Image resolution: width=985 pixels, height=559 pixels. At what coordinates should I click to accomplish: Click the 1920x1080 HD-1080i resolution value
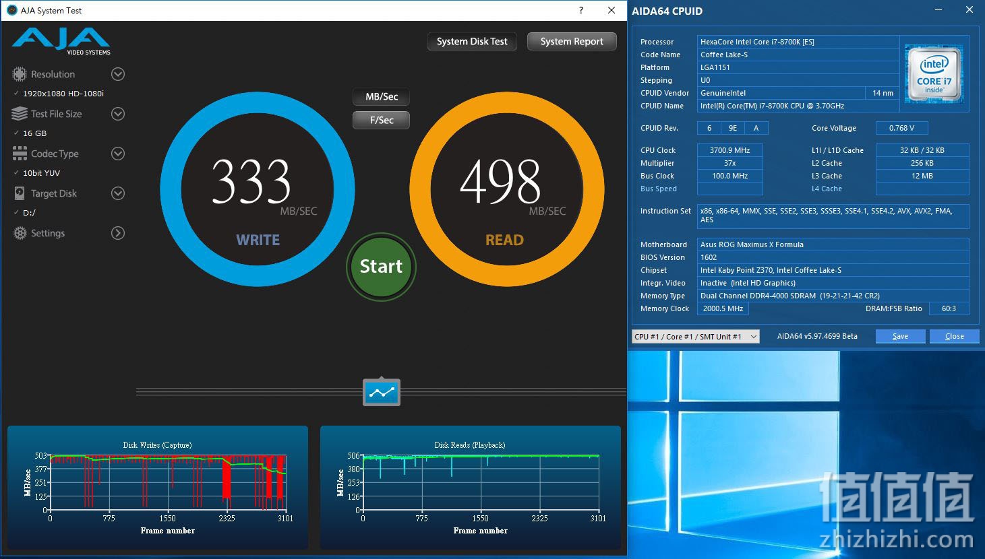(x=63, y=94)
